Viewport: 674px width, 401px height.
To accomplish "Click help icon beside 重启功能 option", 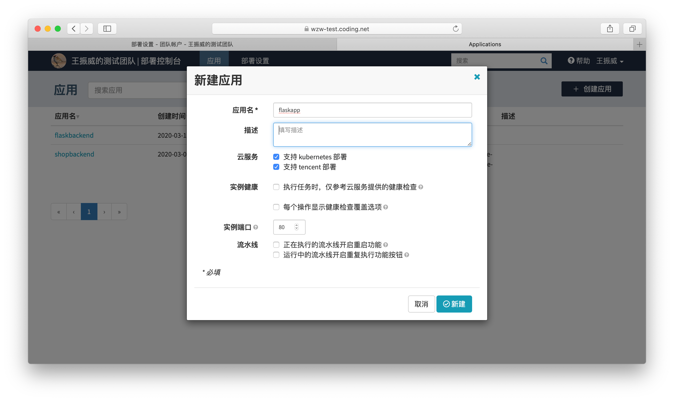I will (x=386, y=245).
